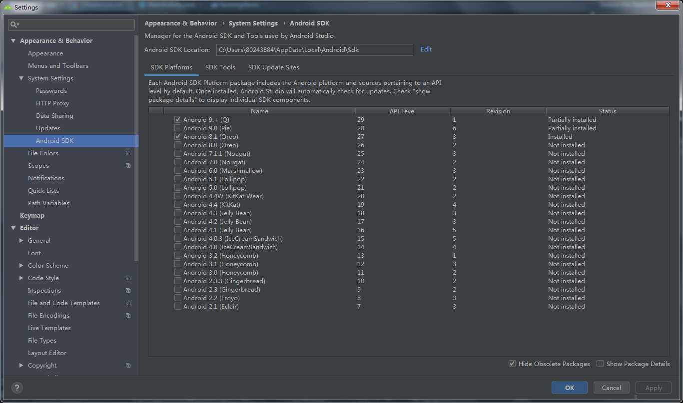Open the SDK Update Sites tab

pyautogui.click(x=274, y=67)
